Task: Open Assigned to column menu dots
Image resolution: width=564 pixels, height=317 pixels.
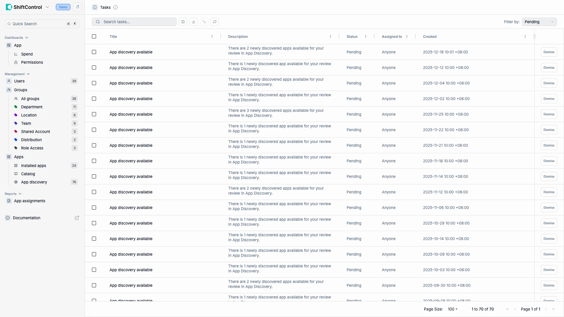Action: [407, 37]
